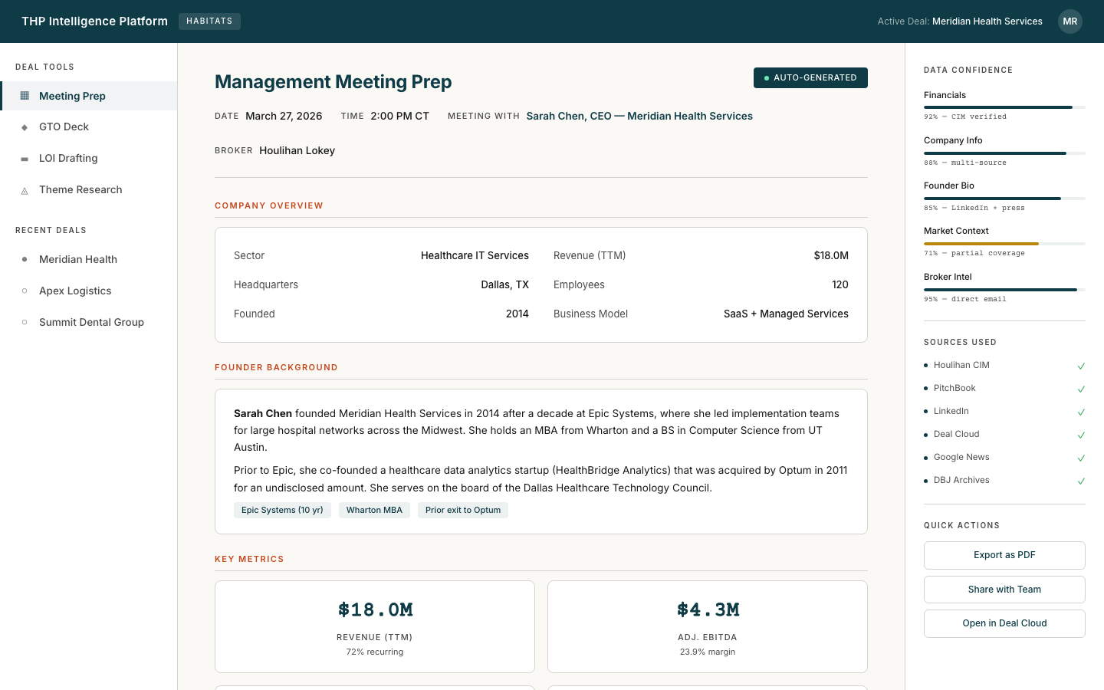Select the Meeting Prep grid icon

(24, 96)
